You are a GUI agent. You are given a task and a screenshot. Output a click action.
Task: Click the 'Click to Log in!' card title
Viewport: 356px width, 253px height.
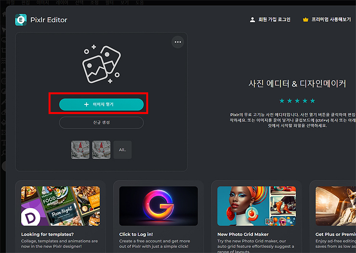136,234
